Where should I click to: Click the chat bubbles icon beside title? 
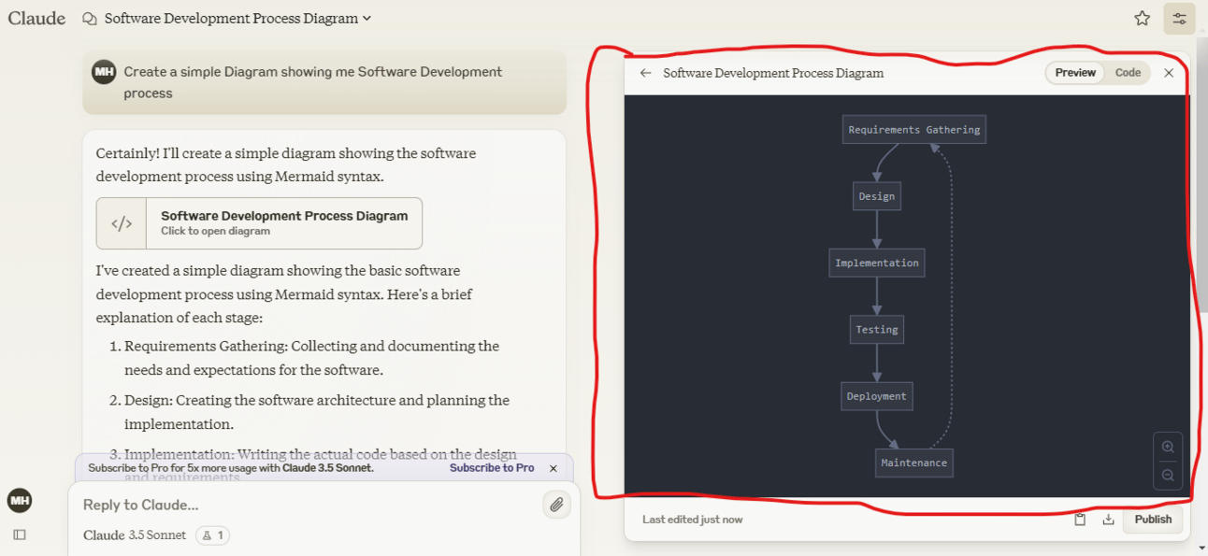click(90, 19)
